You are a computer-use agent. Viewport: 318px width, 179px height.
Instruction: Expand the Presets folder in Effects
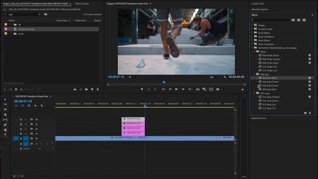click(x=252, y=25)
